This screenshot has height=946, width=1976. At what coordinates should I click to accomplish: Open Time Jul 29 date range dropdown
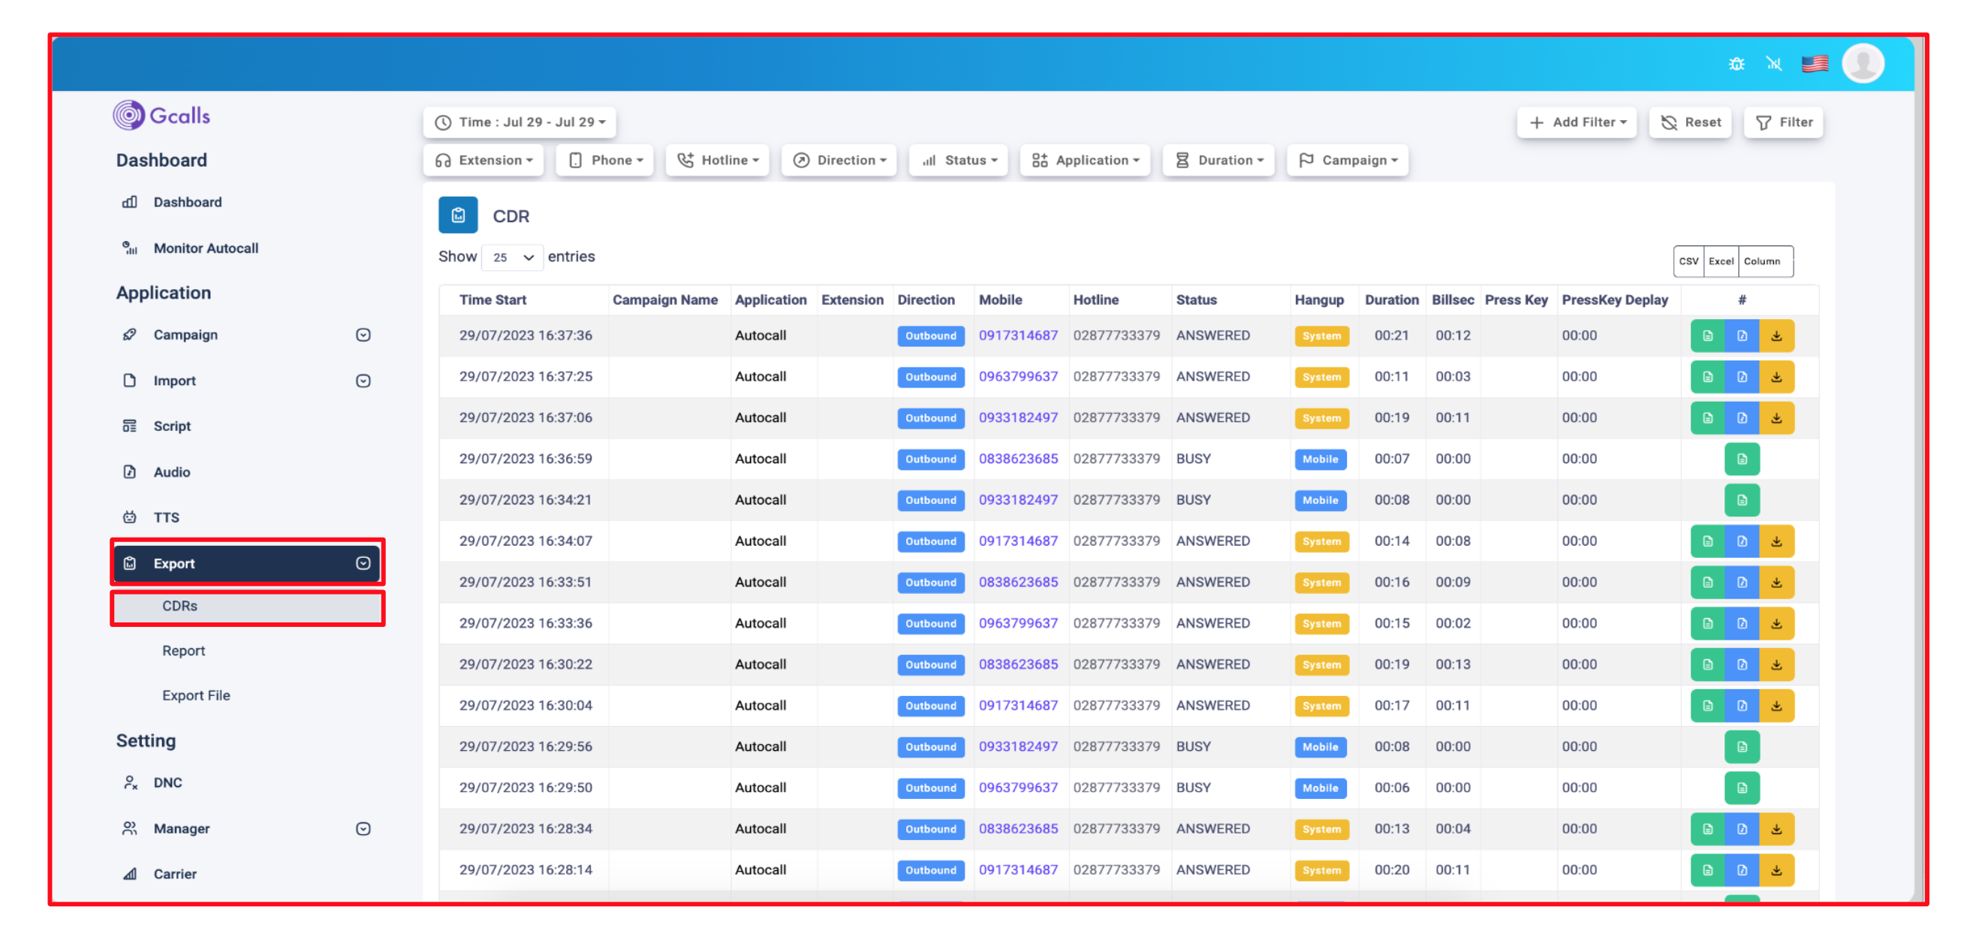(x=520, y=123)
